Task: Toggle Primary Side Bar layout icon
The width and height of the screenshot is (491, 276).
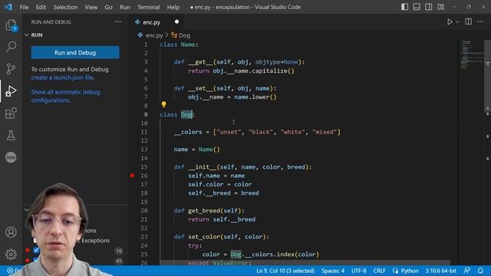Action: (x=404, y=7)
